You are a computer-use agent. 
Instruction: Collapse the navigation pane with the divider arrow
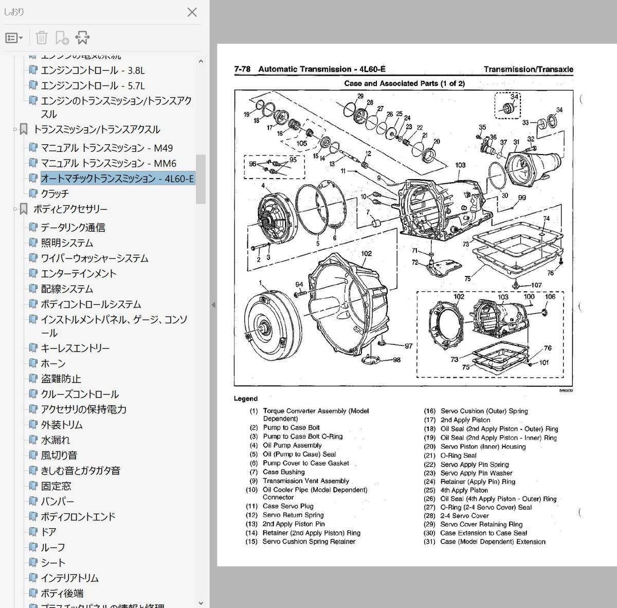click(213, 305)
